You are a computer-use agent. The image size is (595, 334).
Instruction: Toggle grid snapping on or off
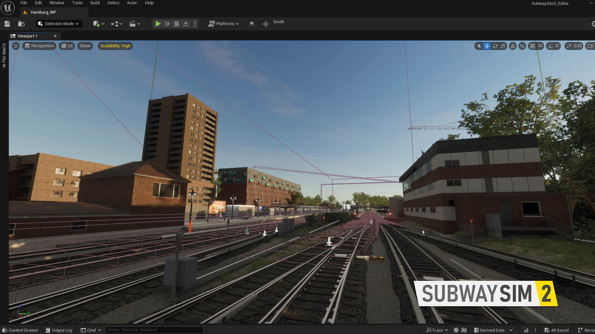coord(532,46)
